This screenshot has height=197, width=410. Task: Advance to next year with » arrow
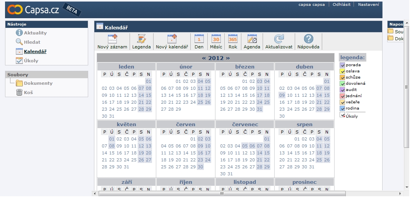(x=228, y=58)
